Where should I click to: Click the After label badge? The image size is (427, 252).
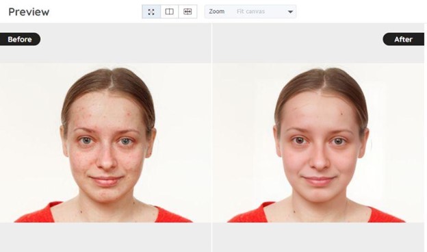[x=403, y=39]
